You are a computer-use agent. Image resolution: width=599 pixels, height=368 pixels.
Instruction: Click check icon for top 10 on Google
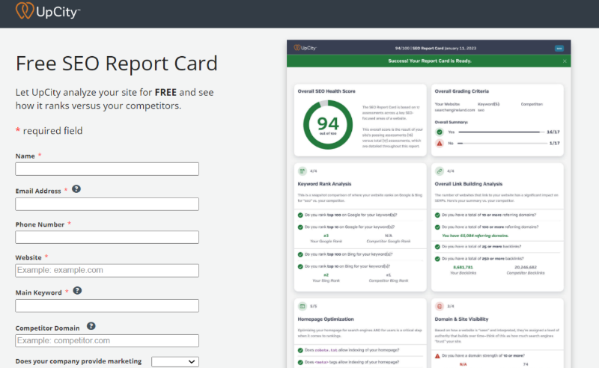(300, 227)
